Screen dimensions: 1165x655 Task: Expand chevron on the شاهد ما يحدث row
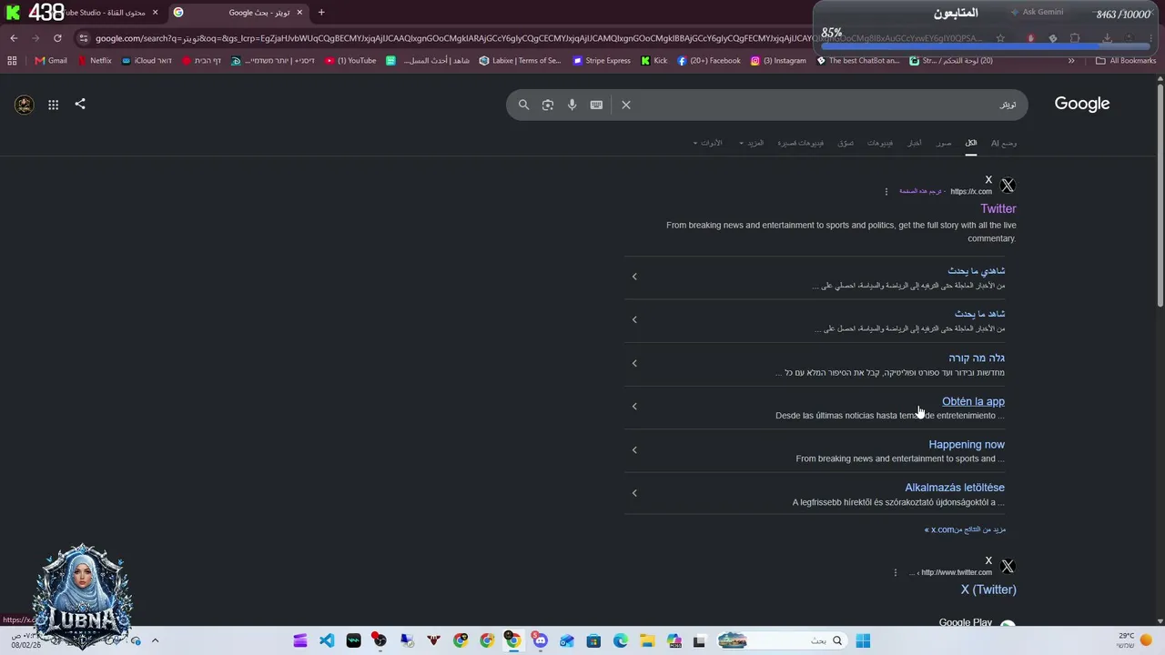click(x=634, y=319)
